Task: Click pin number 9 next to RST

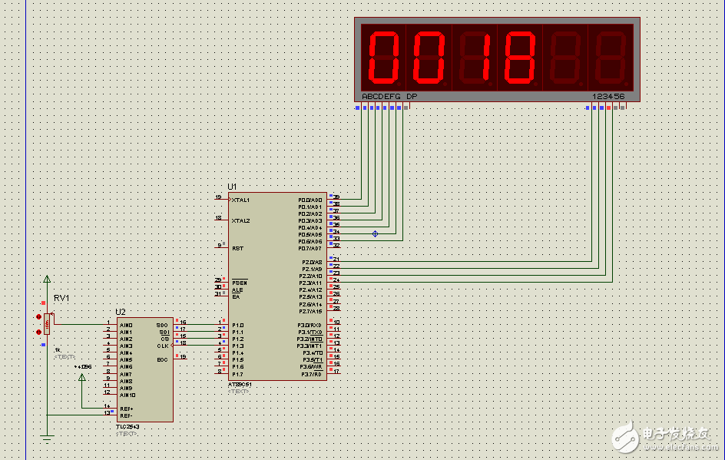Action: click(x=220, y=245)
